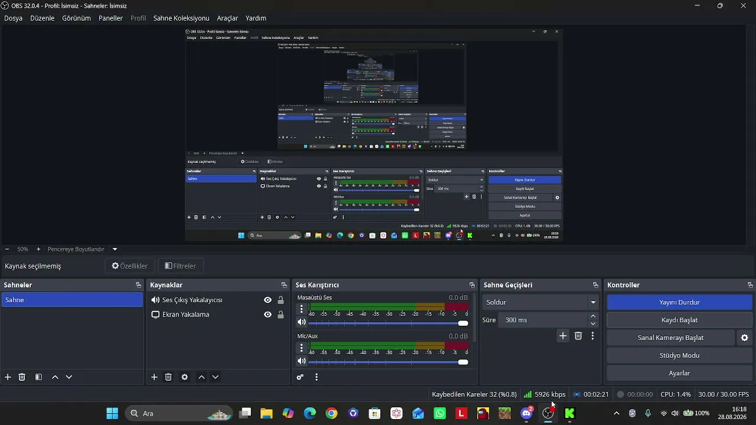Toggle lock on Ekran Yakalama source
Screen dimensions: 756x425
[281, 315]
